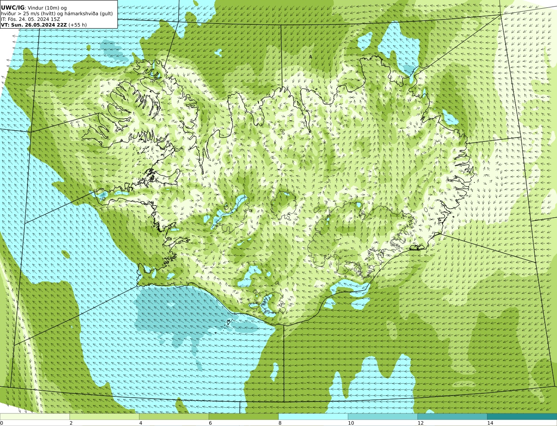This screenshot has width=557, height=426.
Task: Click the legend scale label '10'
Action: [351, 423]
